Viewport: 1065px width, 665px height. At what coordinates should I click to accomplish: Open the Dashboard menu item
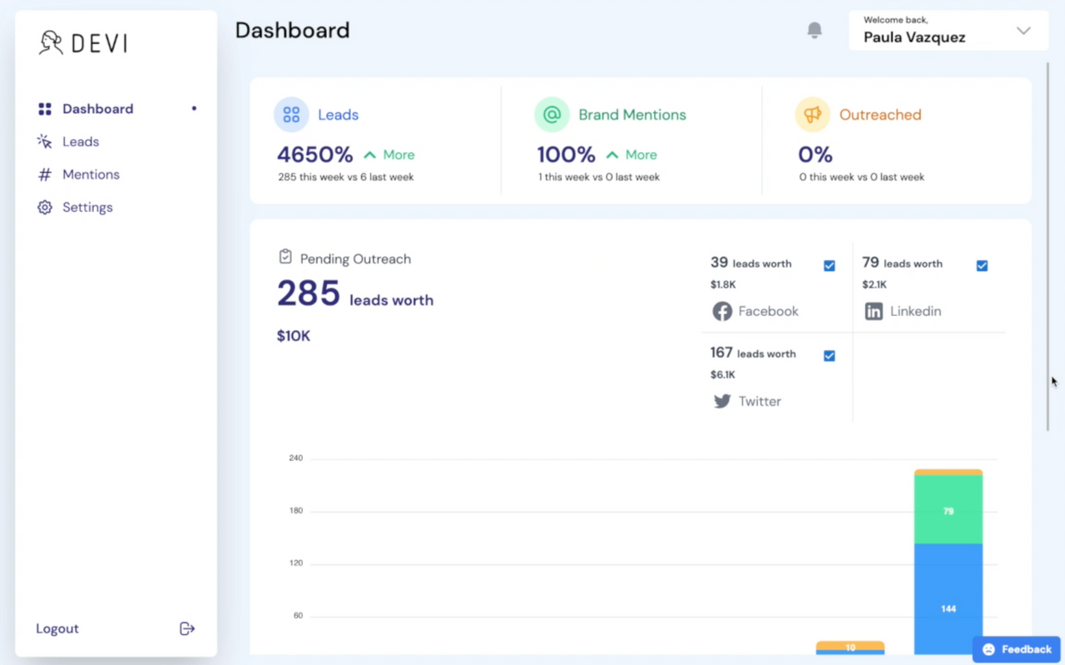116,109
